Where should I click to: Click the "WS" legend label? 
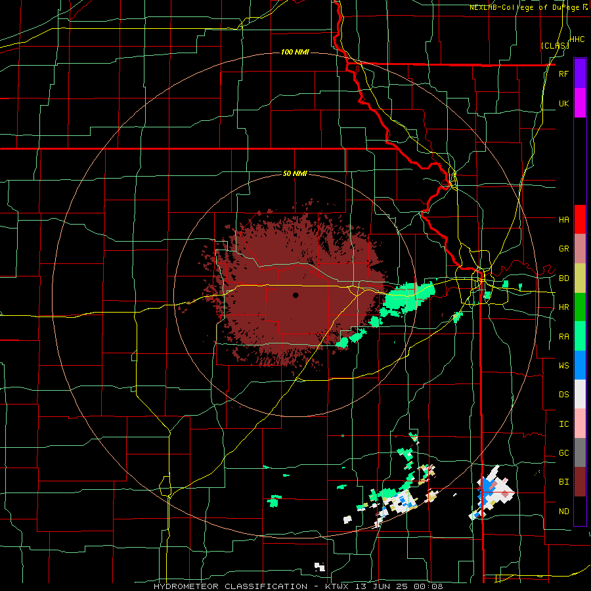coord(563,366)
